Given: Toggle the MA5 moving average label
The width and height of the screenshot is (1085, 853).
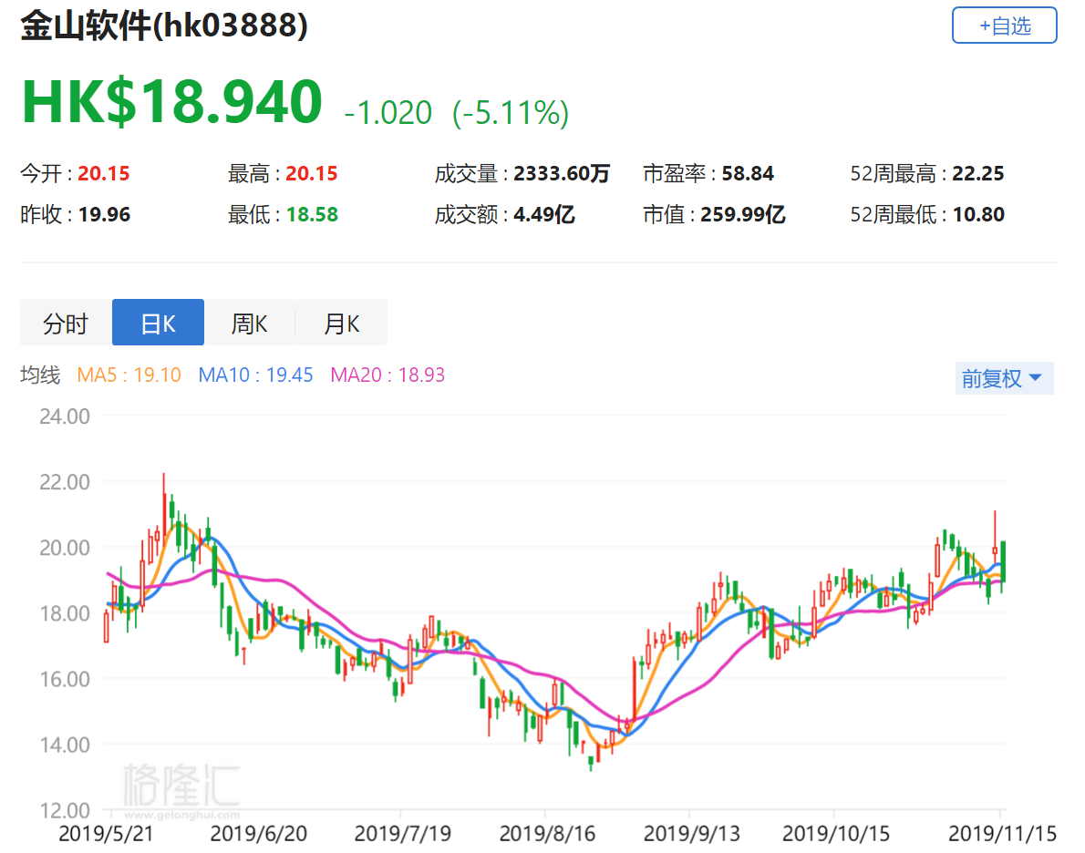Looking at the screenshot, I should coord(129,375).
